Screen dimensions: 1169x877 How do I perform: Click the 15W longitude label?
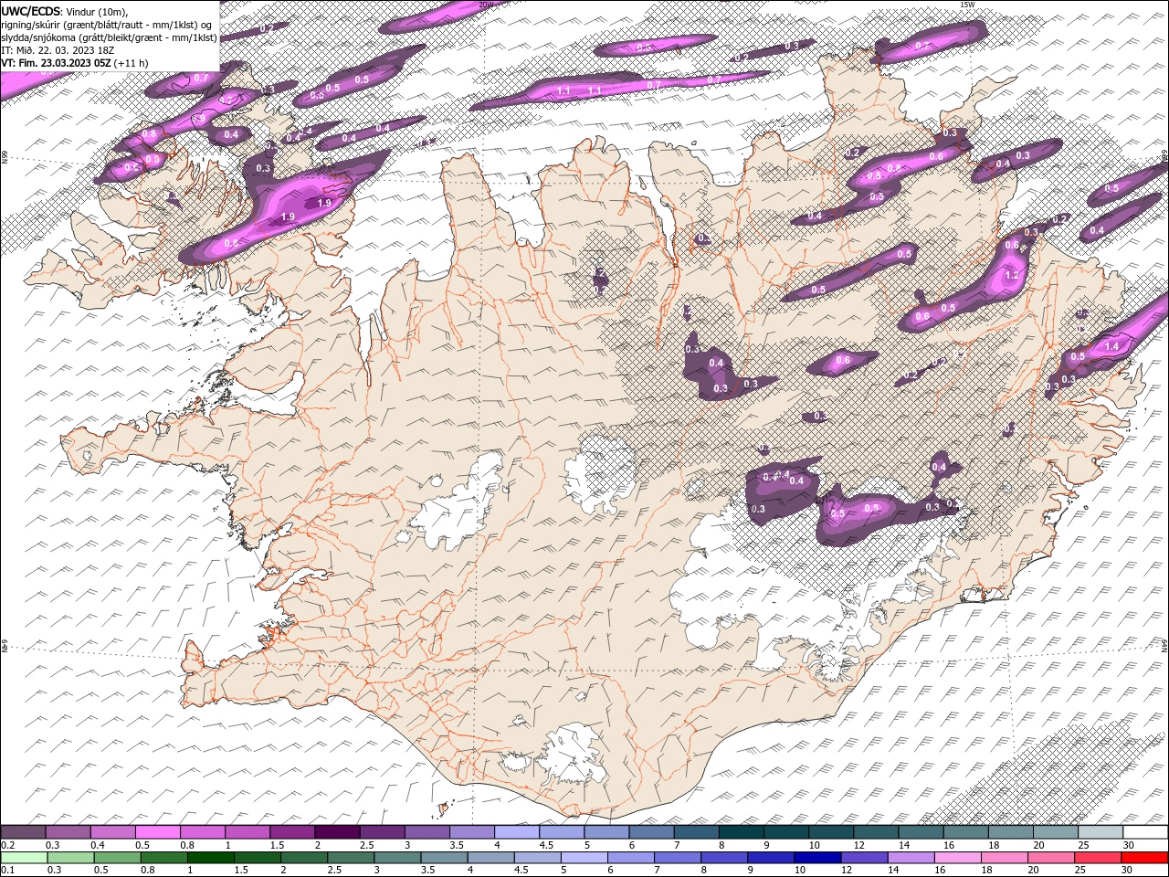tap(967, 5)
